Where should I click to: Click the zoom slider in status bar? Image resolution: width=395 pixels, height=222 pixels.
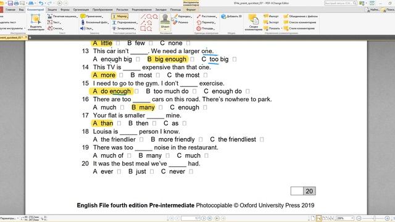[x=375, y=218]
